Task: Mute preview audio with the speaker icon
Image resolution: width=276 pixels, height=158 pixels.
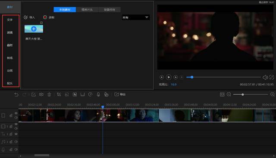Action: point(265,77)
